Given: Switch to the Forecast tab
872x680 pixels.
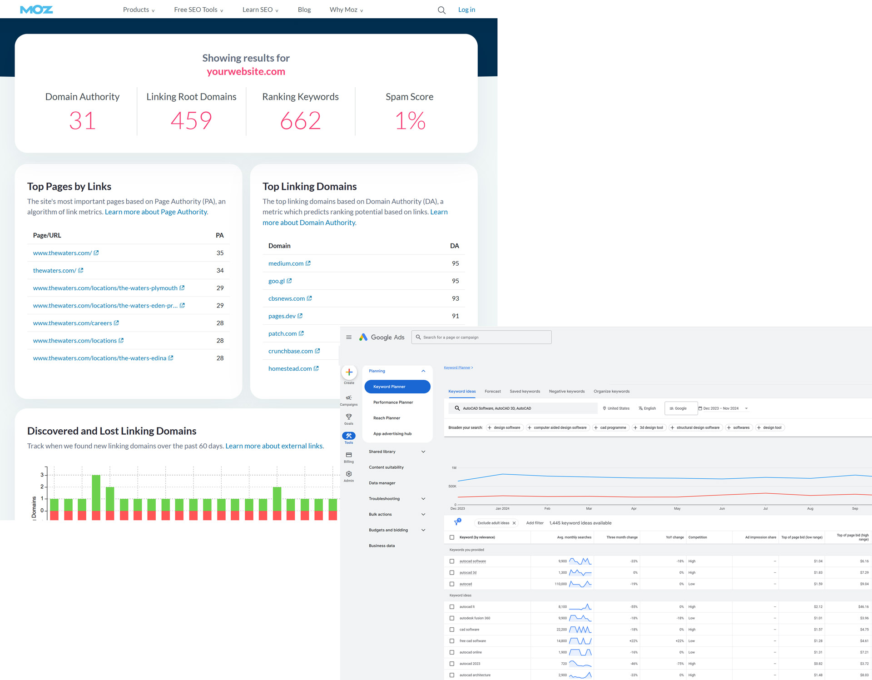Looking at the screenshot, I should 493,391.
